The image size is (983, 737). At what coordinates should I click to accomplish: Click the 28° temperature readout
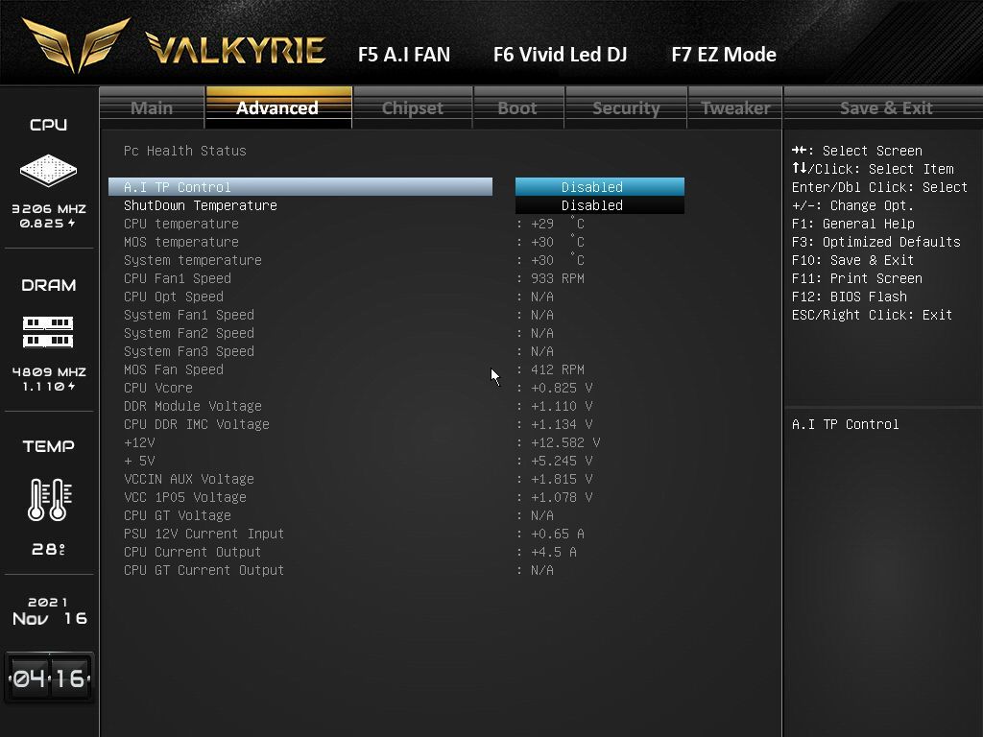coord(48,550)
